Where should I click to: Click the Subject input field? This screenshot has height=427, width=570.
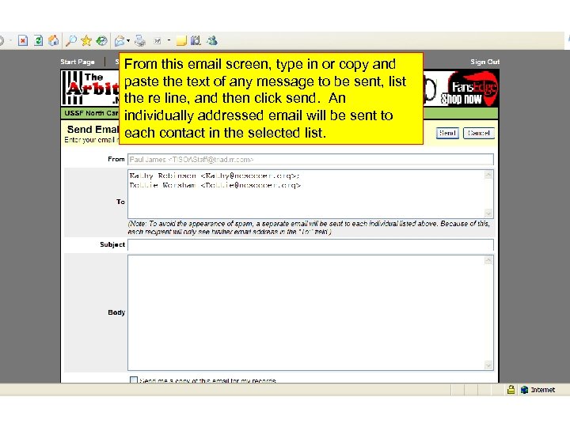tap(310, 244)
